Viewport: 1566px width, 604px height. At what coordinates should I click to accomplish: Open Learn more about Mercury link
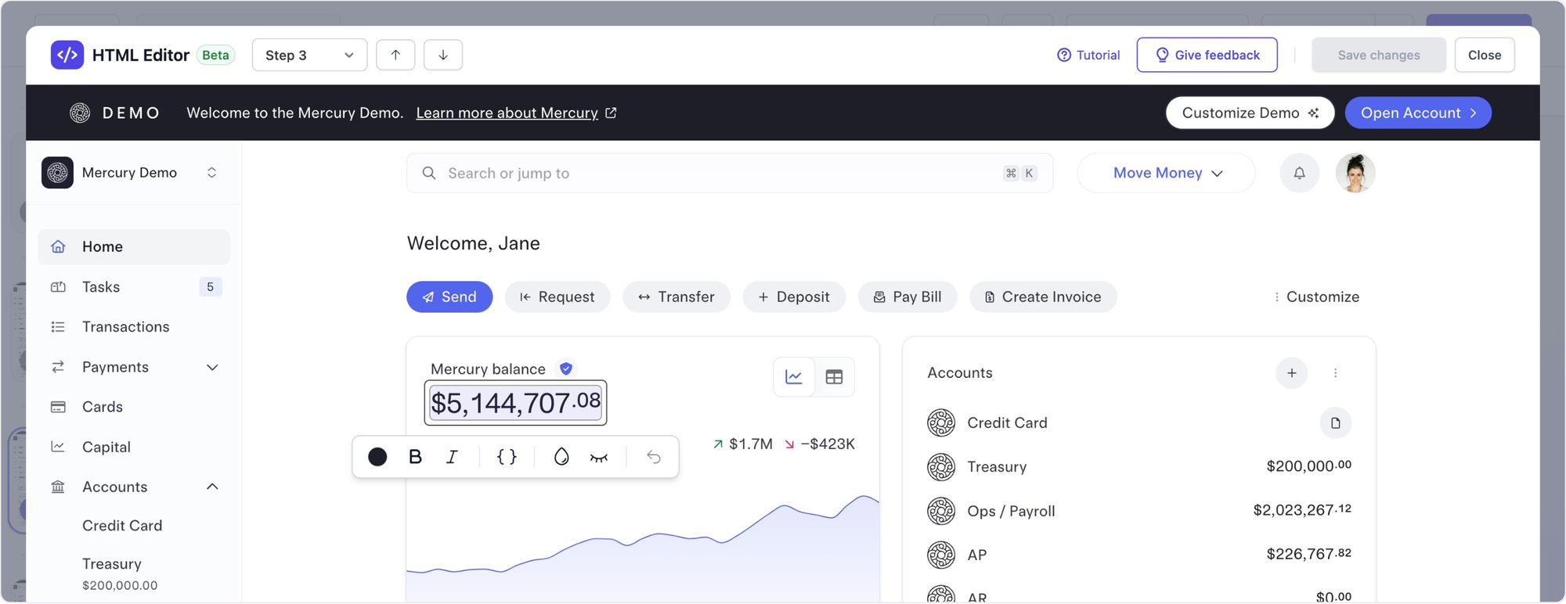tap(517, 113)
